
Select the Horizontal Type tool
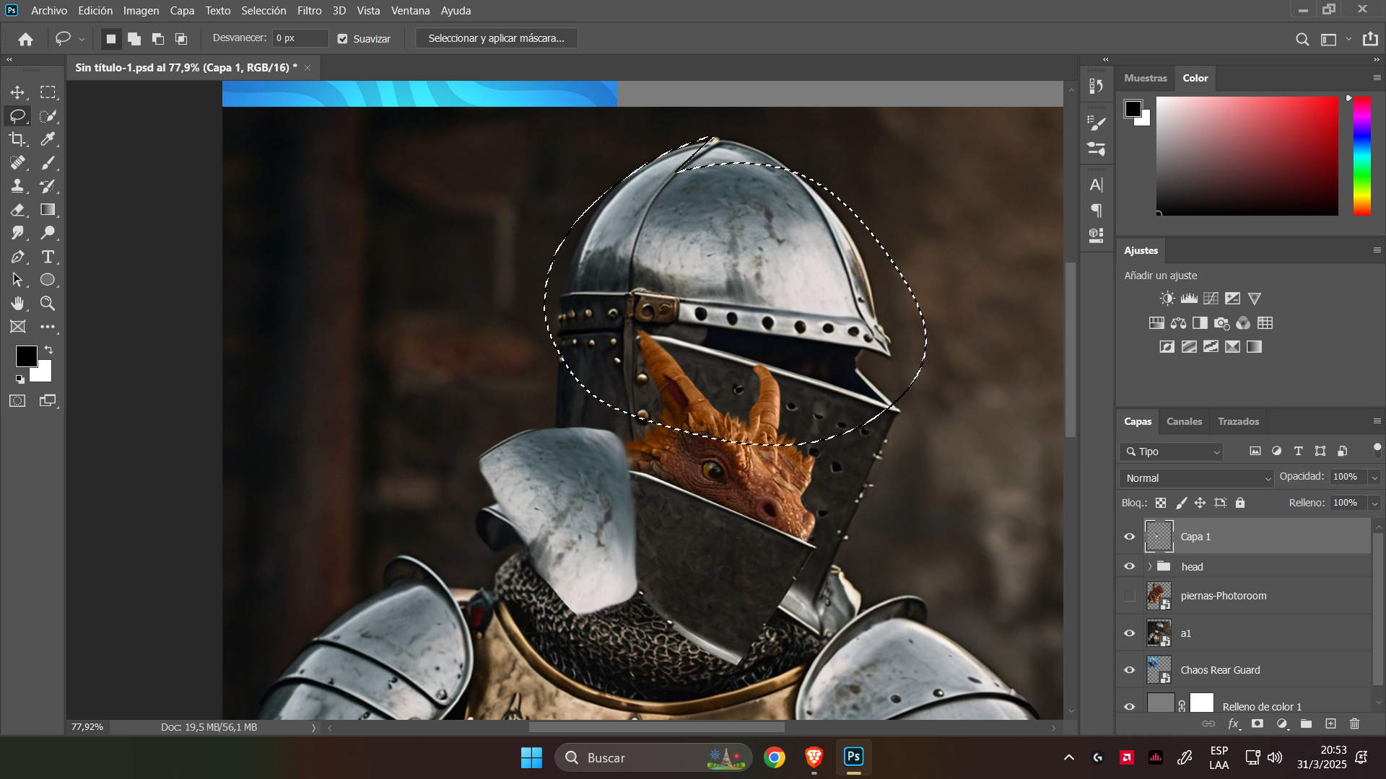pyautogui.click(x=48, y=257)
